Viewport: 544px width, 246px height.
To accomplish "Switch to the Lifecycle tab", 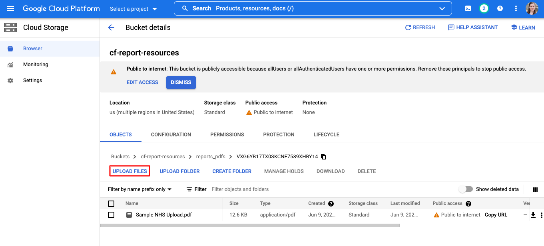I will click(327, 135).
